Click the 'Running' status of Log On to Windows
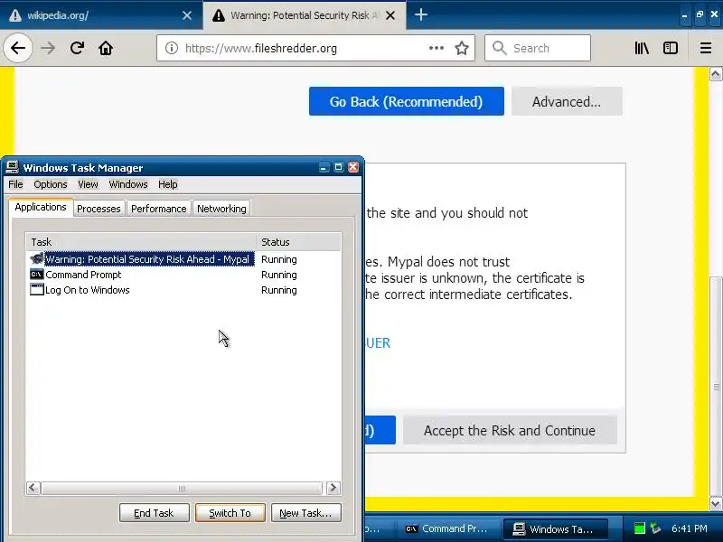This screenshot has width=723, height=542. coord(279,290)
